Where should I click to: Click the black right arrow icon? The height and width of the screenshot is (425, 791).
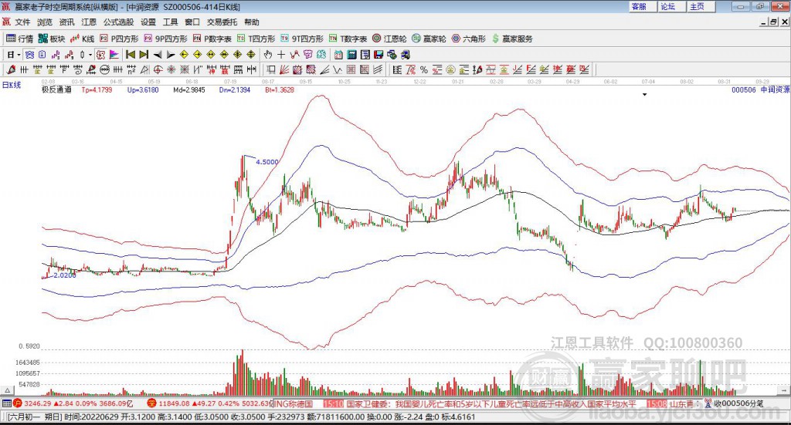click(171, 55)
